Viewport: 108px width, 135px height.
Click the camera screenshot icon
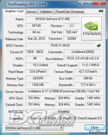101,11
